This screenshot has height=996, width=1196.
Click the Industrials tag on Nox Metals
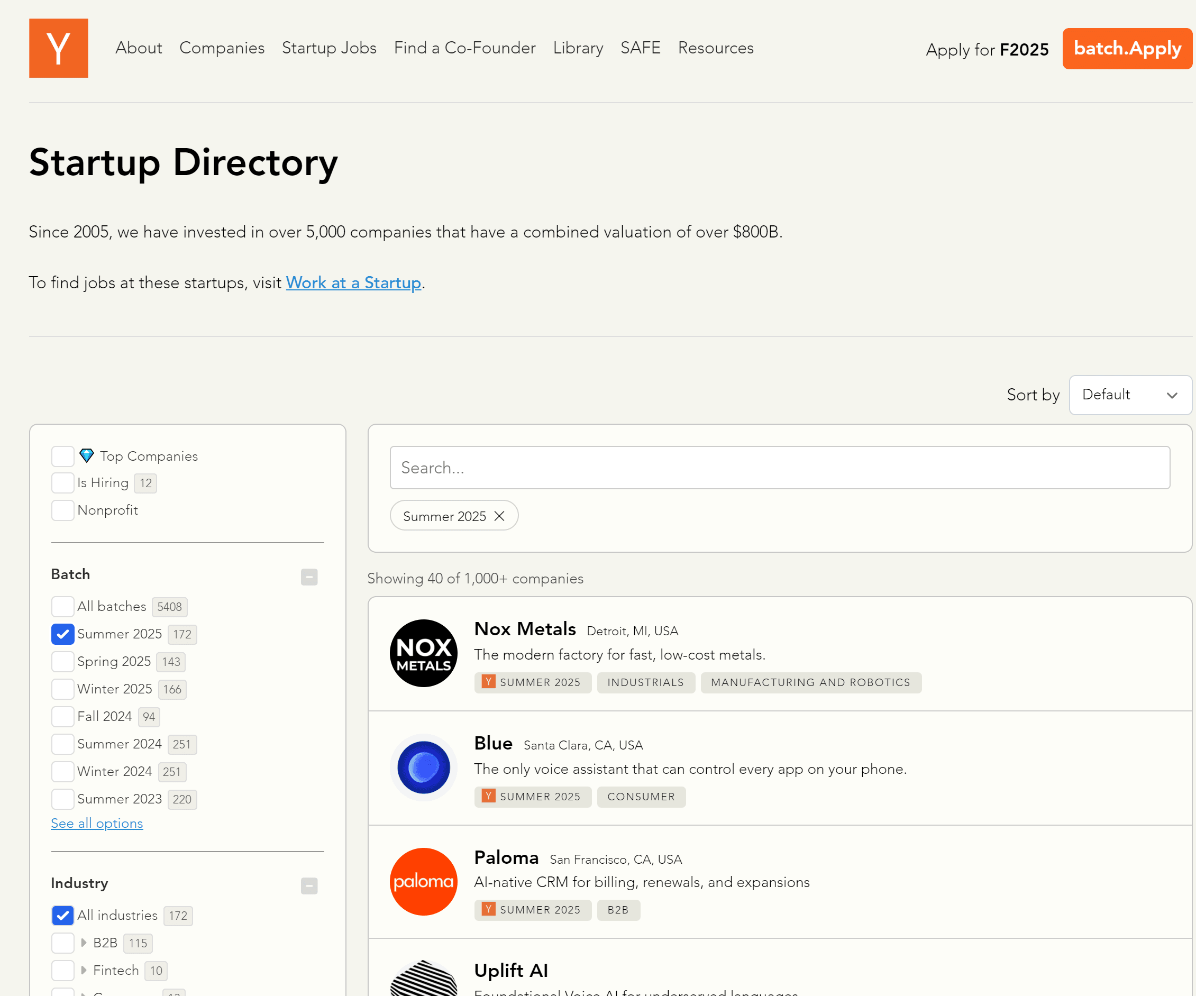(x=646, y=682)
